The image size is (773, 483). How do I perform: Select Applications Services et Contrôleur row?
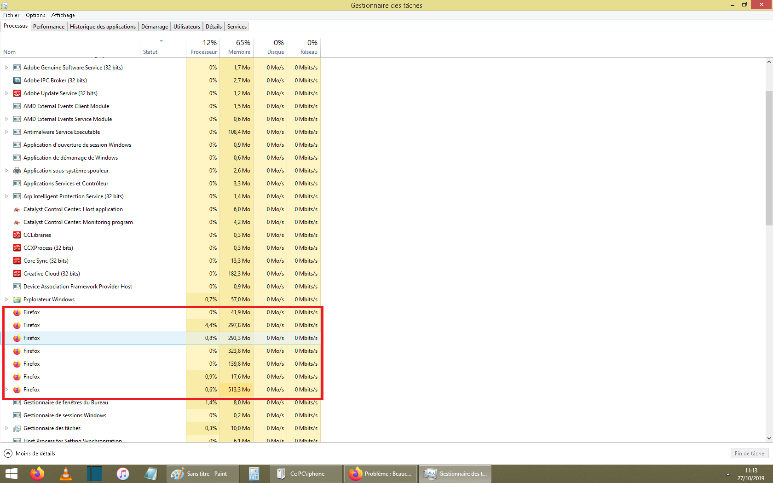(x=161, y=184)
